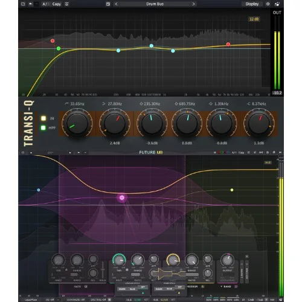Open the preset folder icon in TRANSI-Q top bar
This screenshot has height=302, width=302.
23,4
